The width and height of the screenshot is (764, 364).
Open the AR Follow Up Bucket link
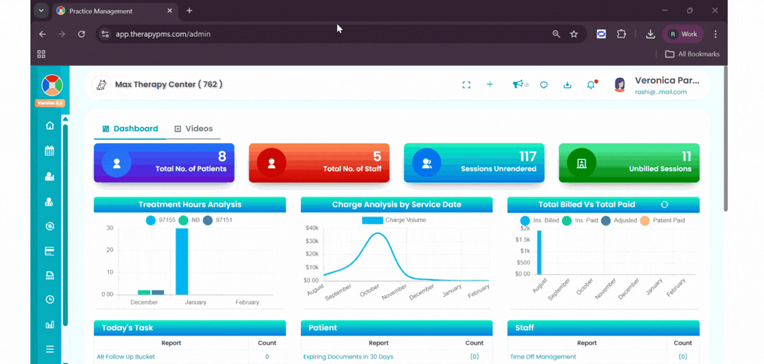[126, 357]
